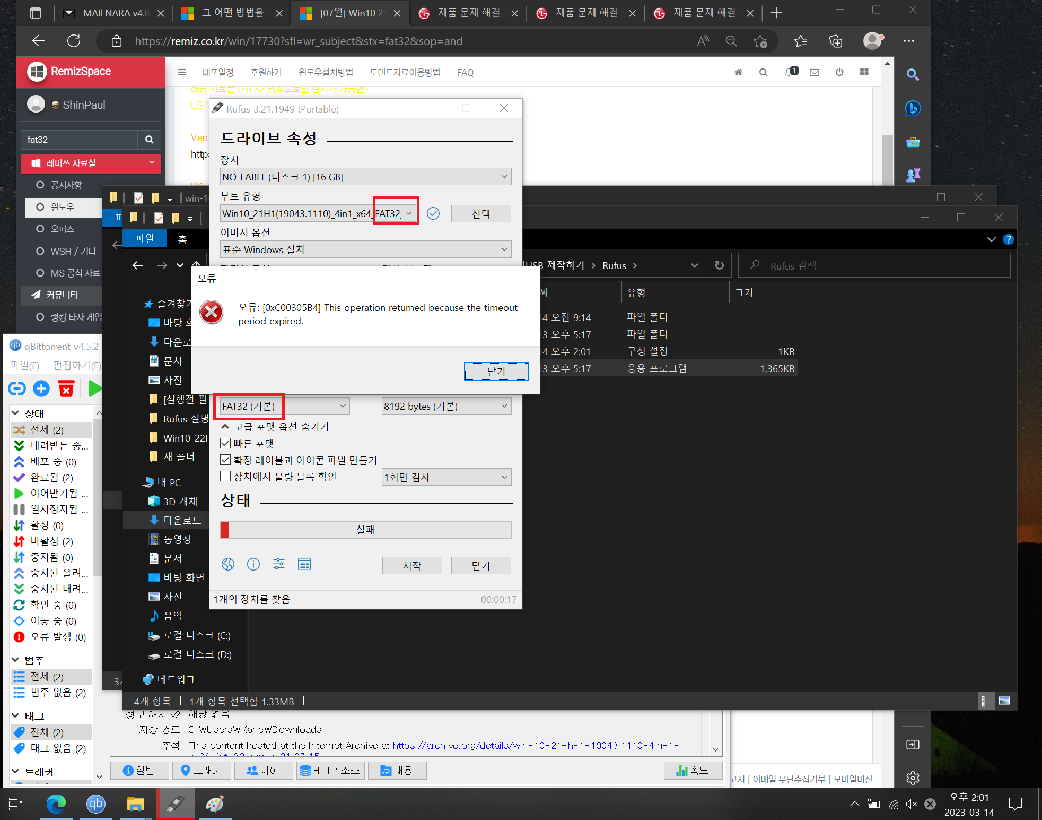Screen dimensions: 1042x820
Task: Collapse qBittorrent 상태 section
Action: 15,413
